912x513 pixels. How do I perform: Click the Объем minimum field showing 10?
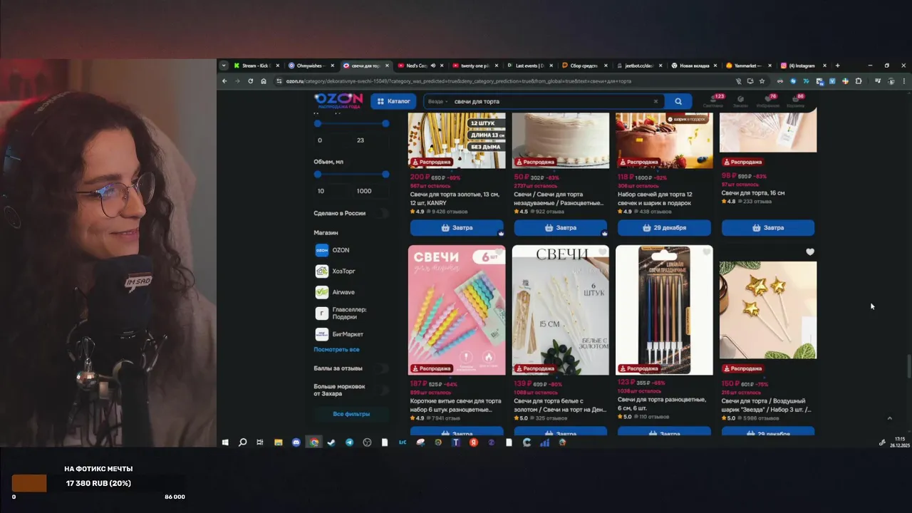pyautogui.click(x=331, y=191)
